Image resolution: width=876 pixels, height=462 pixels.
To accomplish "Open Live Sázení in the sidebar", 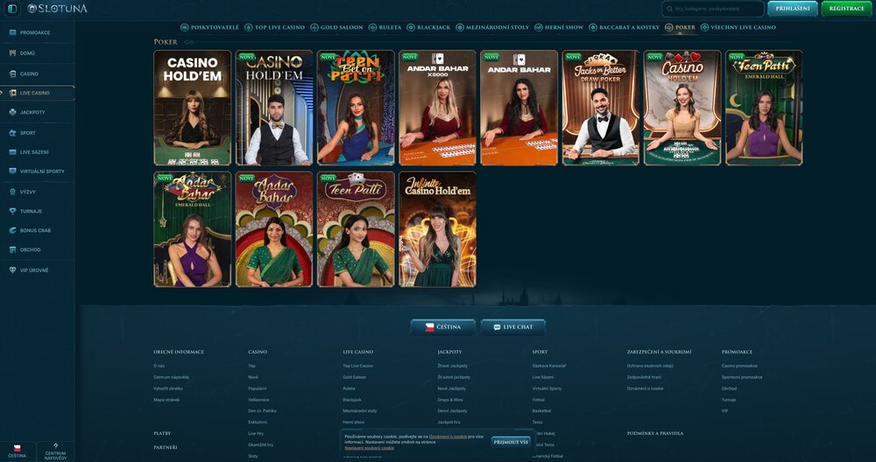I will tap(38, 151).
